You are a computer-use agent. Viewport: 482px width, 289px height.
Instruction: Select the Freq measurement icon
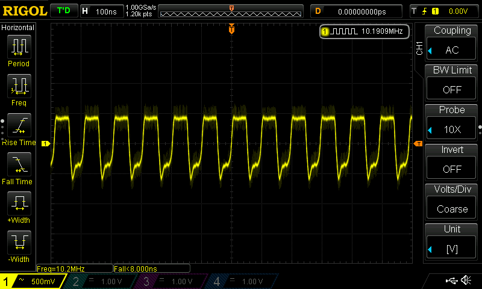tap(19, 85)
